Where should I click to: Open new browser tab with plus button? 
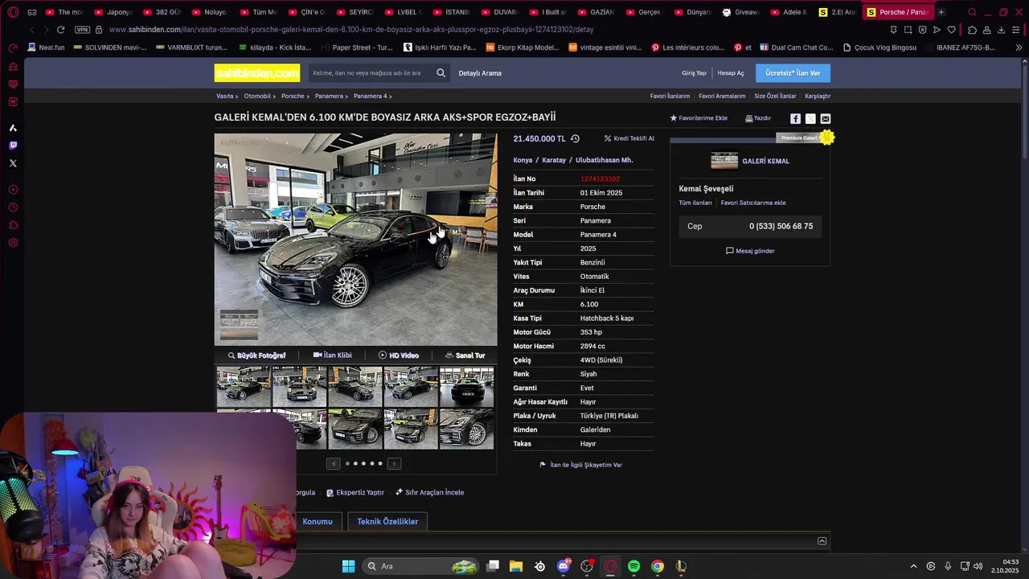coord(941,12)
